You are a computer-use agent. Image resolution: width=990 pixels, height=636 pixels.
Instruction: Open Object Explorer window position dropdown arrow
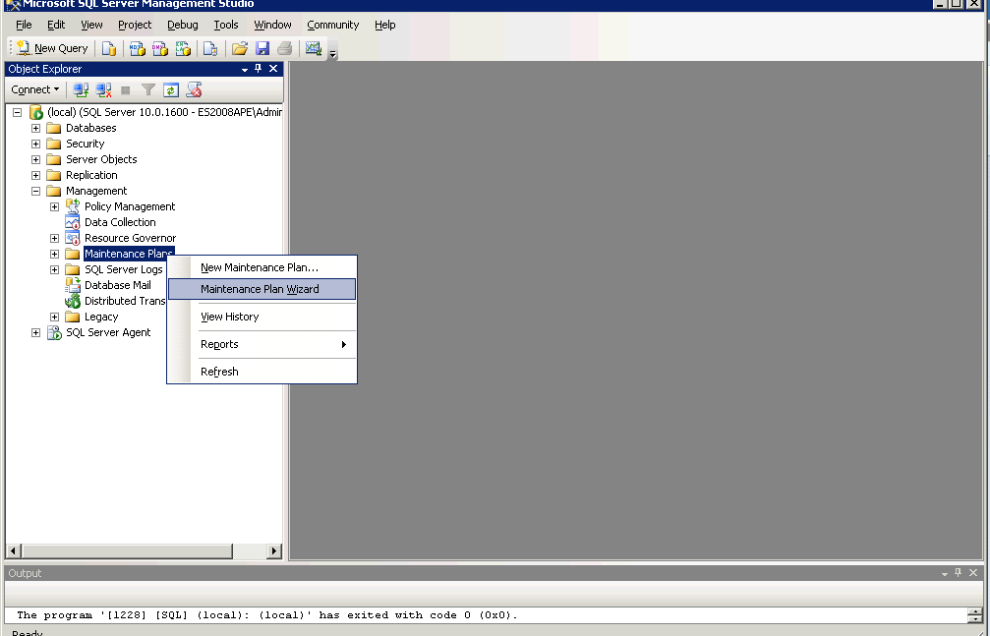[x=245, y=70]
